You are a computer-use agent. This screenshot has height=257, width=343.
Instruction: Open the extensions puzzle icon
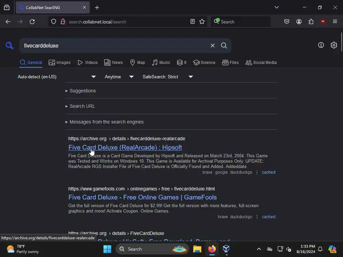(311, 22)
